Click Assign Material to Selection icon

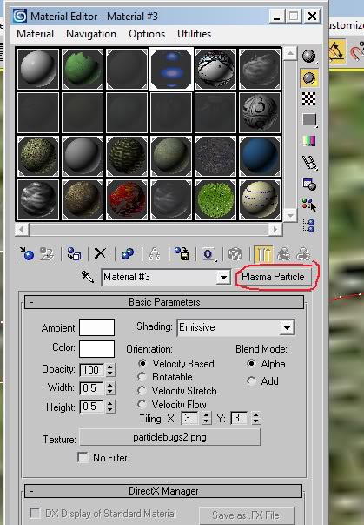[x=74, y=254]
